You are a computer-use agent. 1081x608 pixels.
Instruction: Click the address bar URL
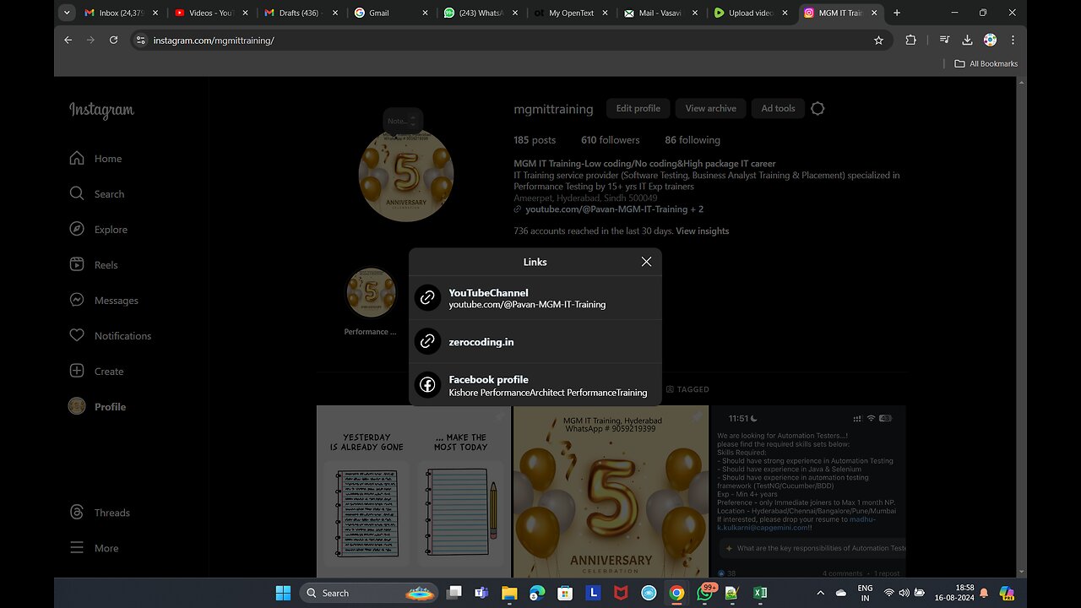(214, 41)
